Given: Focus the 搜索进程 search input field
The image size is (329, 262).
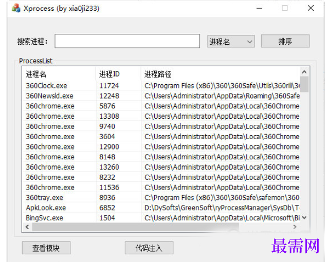Looking at the screenshot, I should (127, 41).
